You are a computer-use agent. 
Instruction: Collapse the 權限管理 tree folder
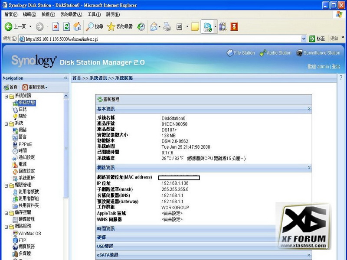click(x=7, y=186)
